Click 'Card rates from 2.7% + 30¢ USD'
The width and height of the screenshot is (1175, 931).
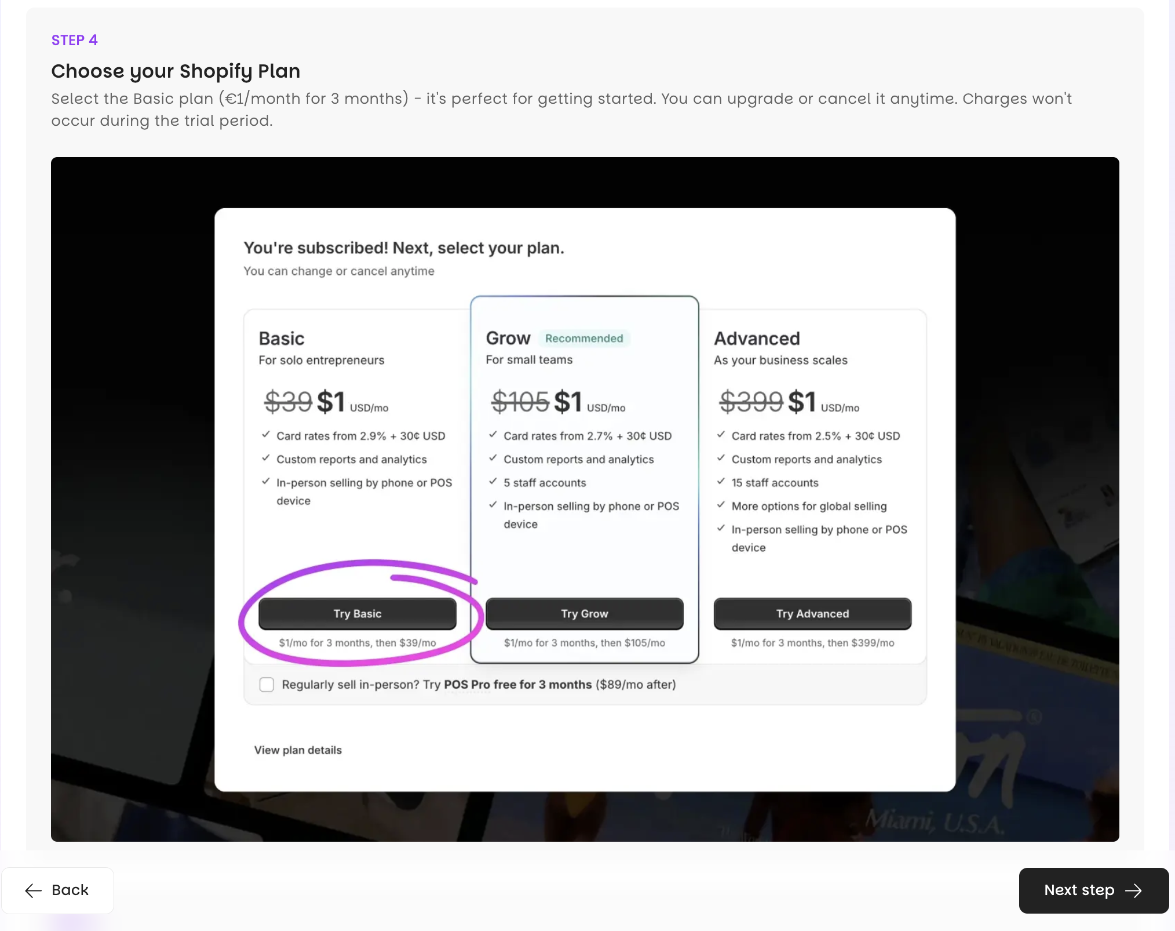(x=587, y=436)
